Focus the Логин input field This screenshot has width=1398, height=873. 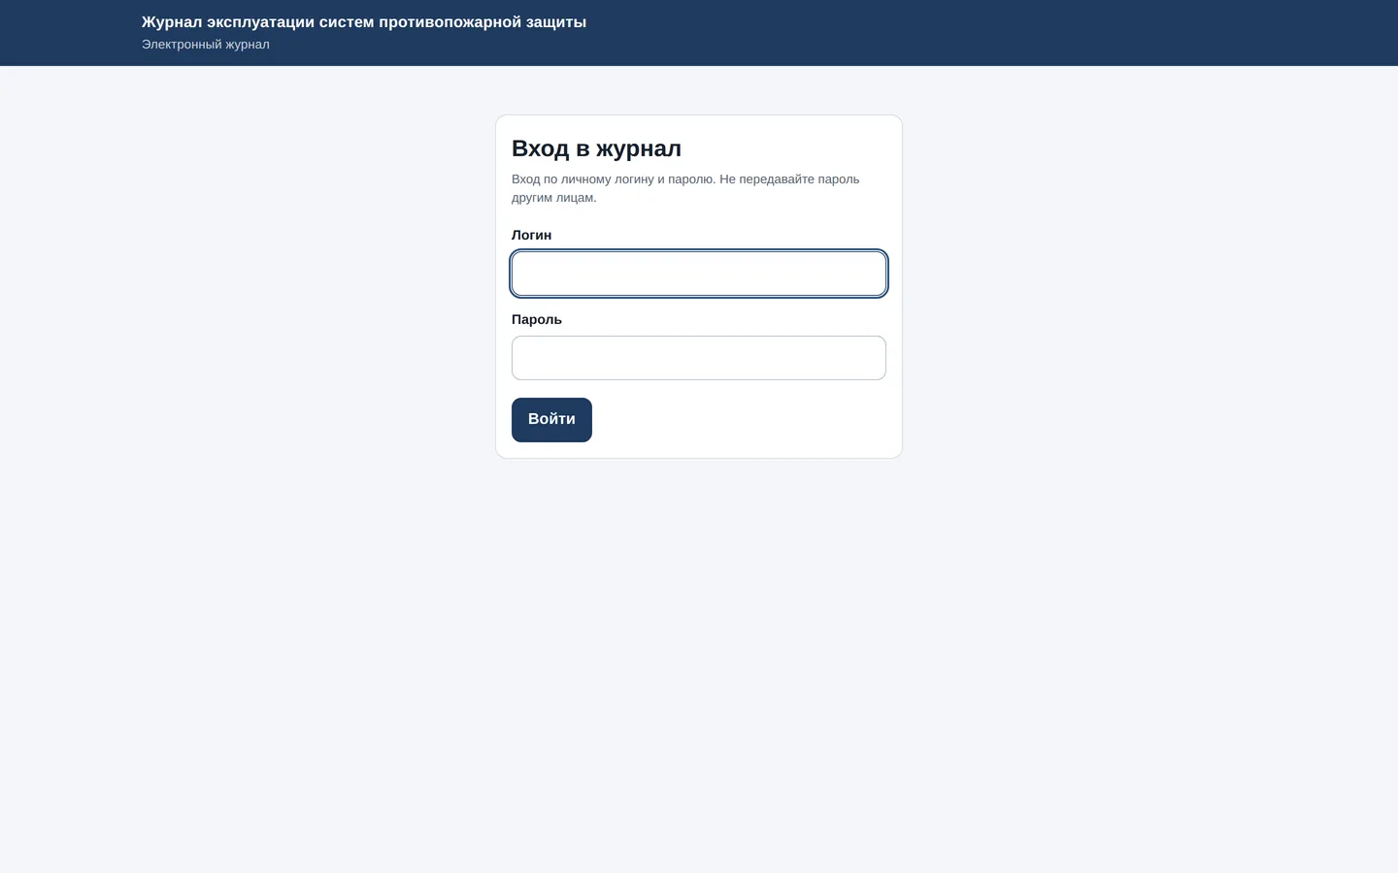(699, 274)
